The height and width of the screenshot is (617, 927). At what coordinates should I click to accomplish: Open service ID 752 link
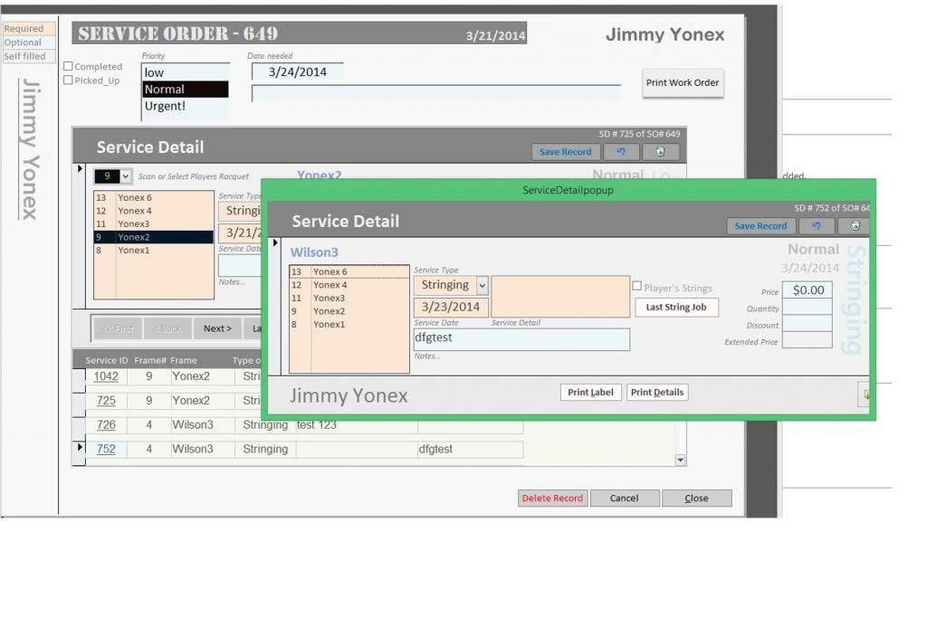106,449
